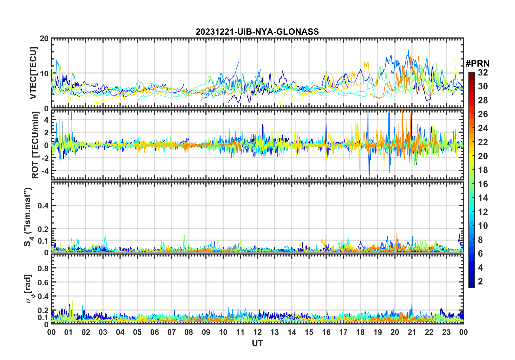Select PRN 32 tick on the colorbar
The width and height of the screenshot is (515, 360).
point(483,73)
